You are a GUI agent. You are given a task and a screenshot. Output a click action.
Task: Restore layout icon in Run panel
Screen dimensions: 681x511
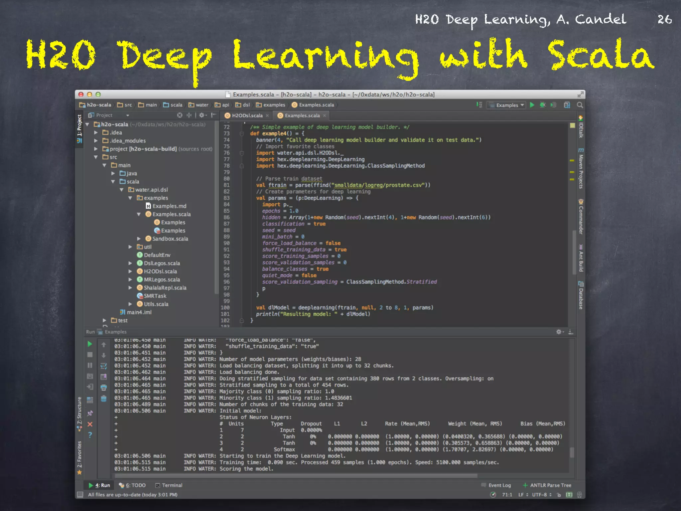(90, 400)
